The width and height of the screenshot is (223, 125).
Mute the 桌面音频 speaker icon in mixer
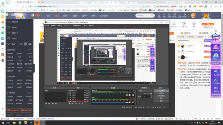(130, 95)
